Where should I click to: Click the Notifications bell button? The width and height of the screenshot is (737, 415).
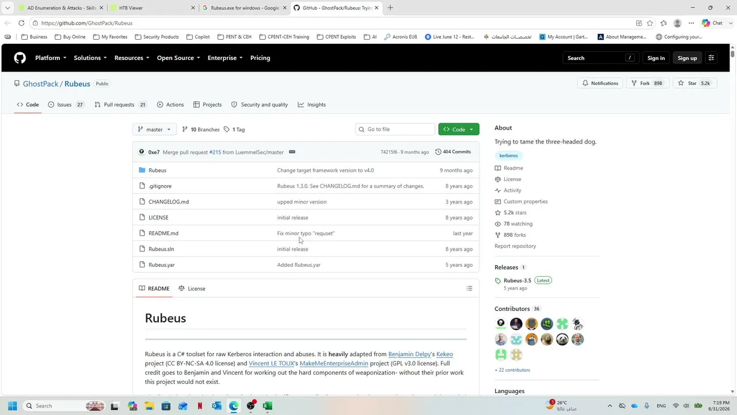[x=600, y=83]
